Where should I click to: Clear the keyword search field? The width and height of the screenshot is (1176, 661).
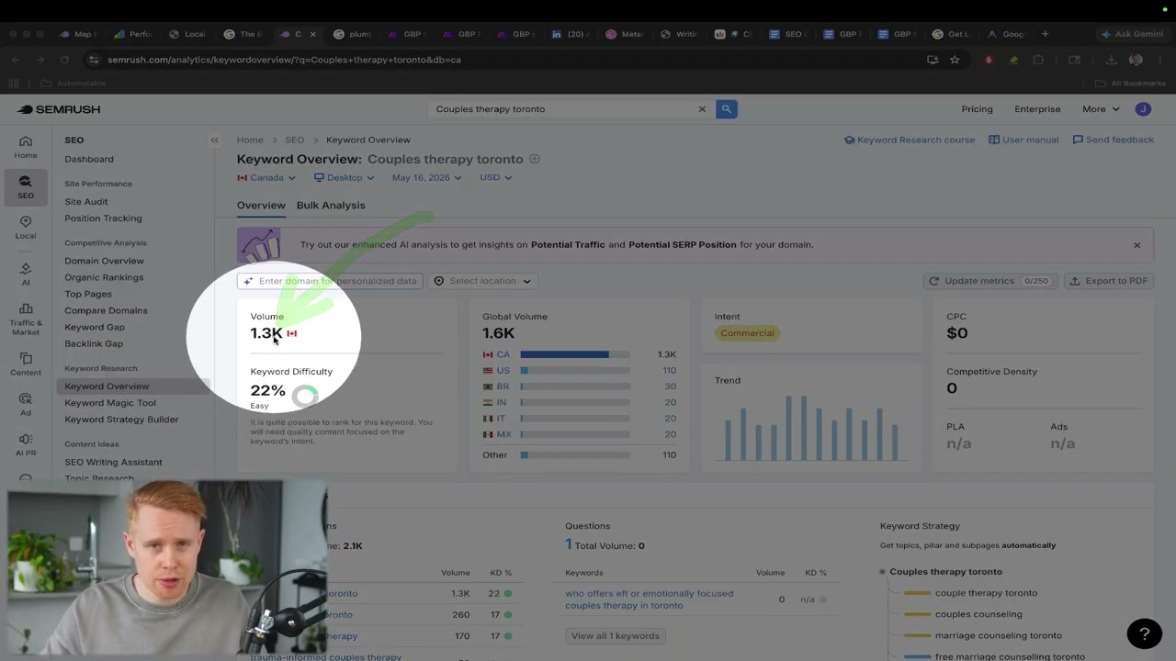pos(702,109)
